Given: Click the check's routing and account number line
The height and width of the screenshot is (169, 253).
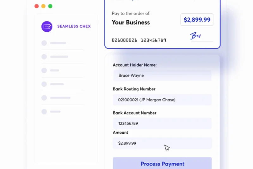Looking at the screenshot, I should tap(139, 40).
